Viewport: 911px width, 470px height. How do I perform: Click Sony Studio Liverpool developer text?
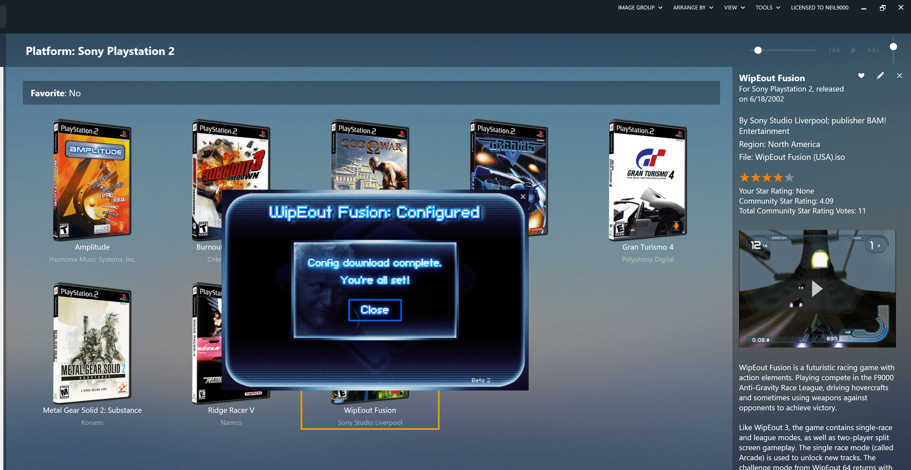(x=370, y=423)
